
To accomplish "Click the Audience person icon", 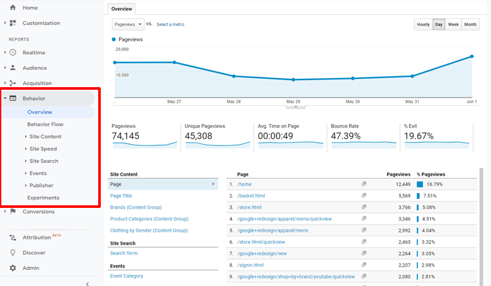I will point(13,68).
